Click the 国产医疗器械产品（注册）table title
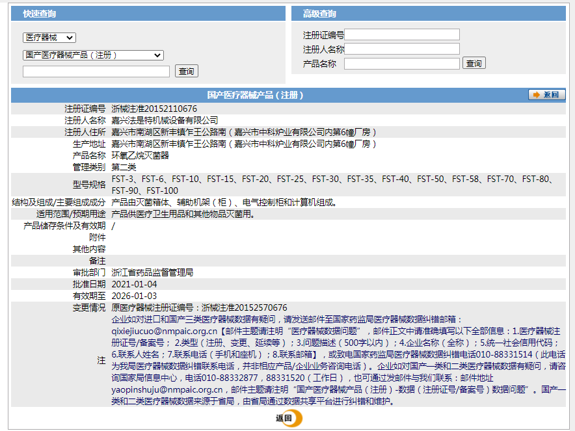Viewport: 575px width, 431px height. (255, 96)
